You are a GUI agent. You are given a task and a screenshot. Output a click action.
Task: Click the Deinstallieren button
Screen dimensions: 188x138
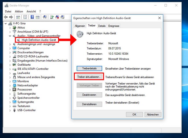click(x=89, y=104)
